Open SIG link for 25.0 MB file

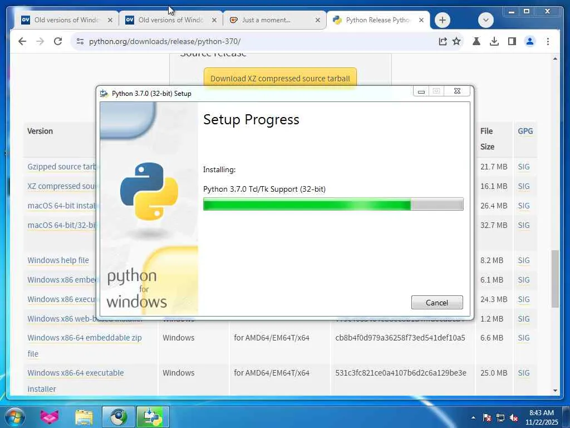point(523,373)
